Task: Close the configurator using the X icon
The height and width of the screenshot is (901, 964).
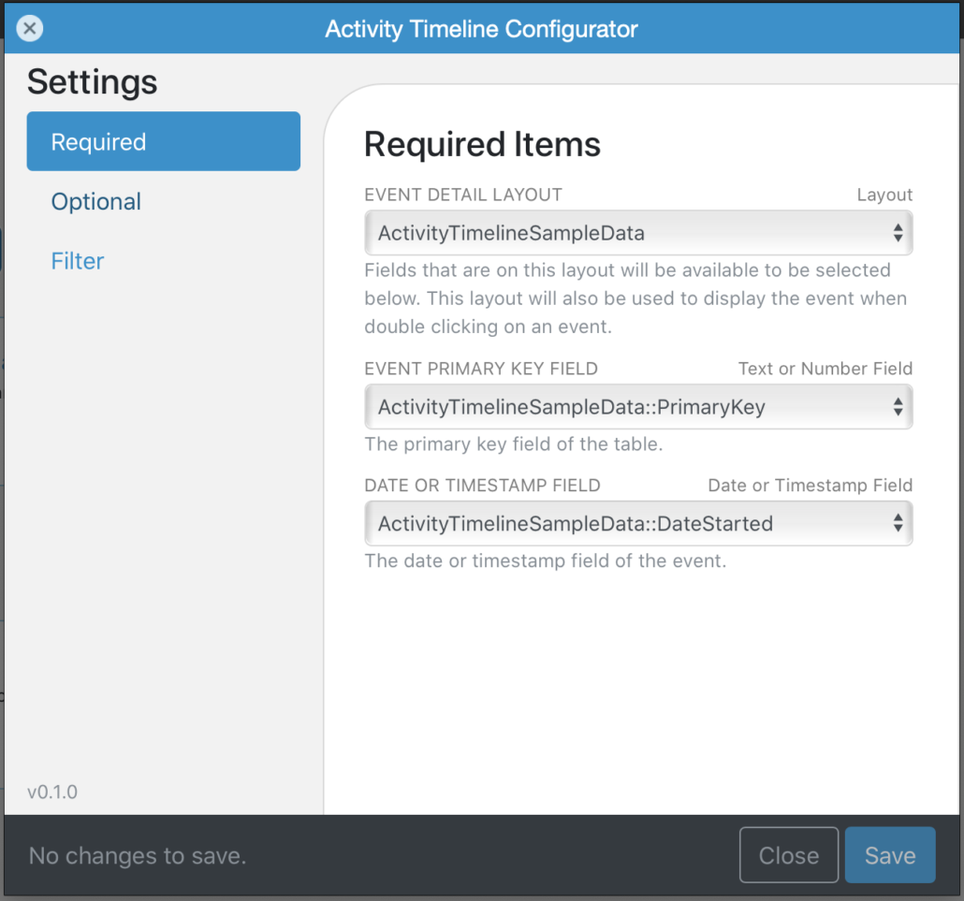Action: 29,28
